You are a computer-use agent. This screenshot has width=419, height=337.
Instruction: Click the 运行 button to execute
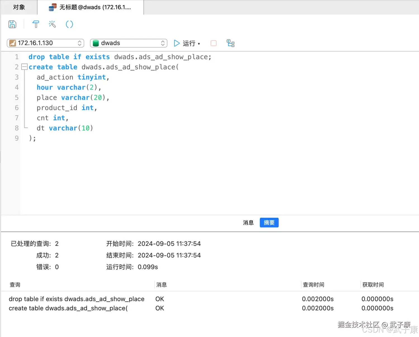(189, 43)
